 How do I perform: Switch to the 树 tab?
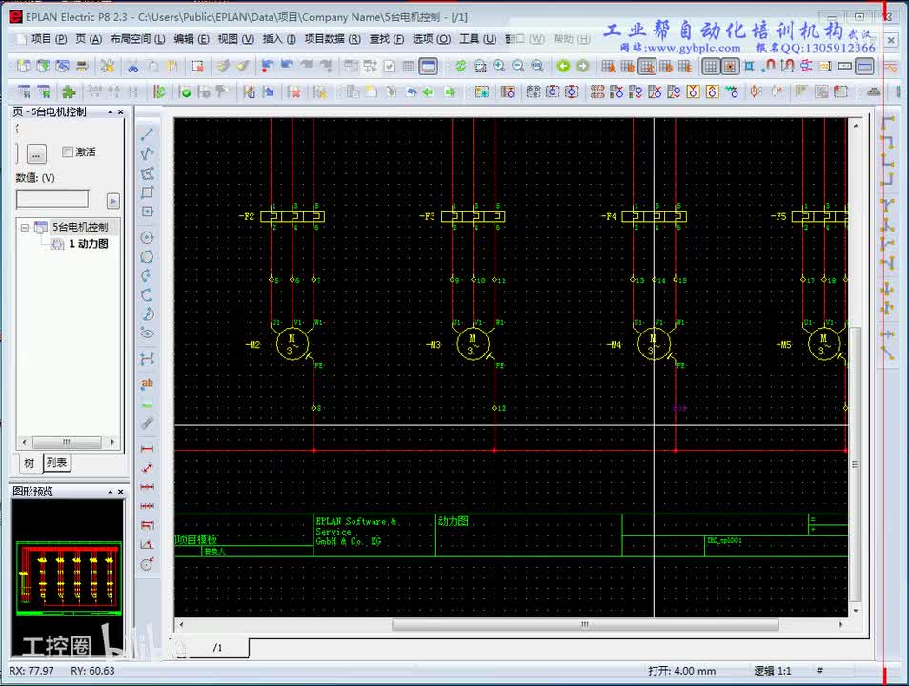(x=29, y=463)
